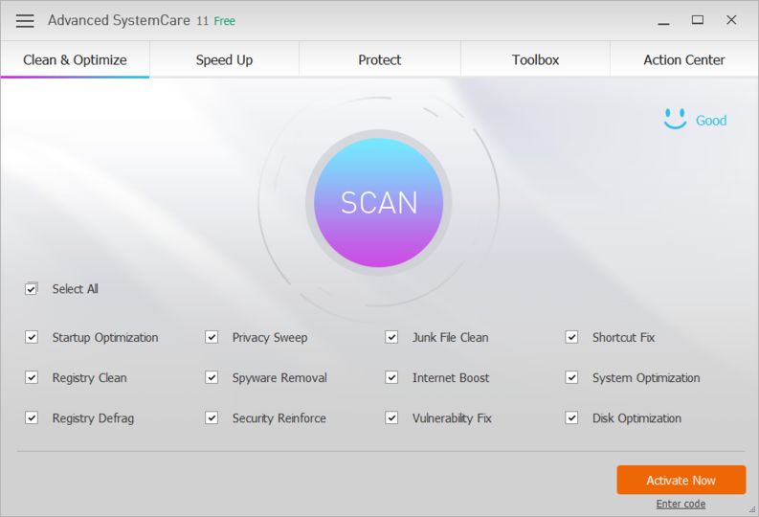
Task: Disable the Registry Clean checkbox
Action: [32, 377]
